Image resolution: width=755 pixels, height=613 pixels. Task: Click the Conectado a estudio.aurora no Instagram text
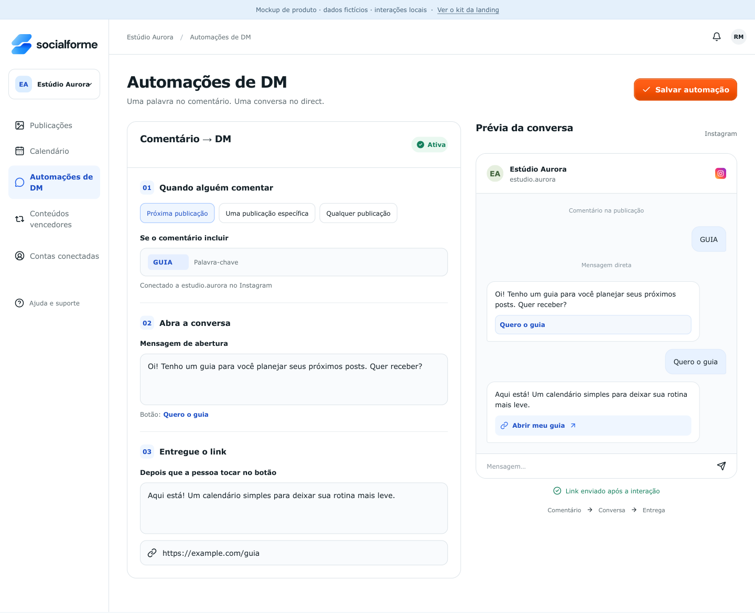[x=206, y=286]
